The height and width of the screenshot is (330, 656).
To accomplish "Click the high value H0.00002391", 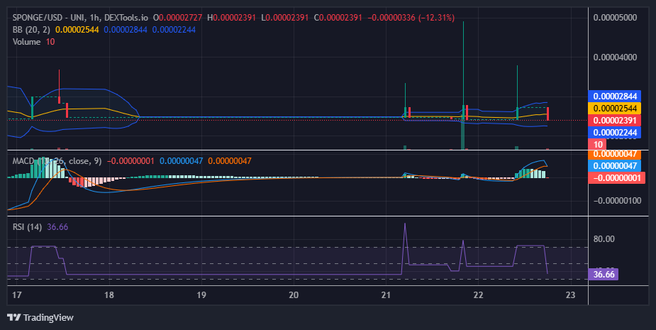I will pos(231,18).
